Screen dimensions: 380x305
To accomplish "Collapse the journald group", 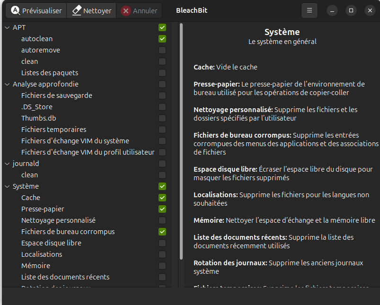I will pyautogui.click(x=7, y=164).
